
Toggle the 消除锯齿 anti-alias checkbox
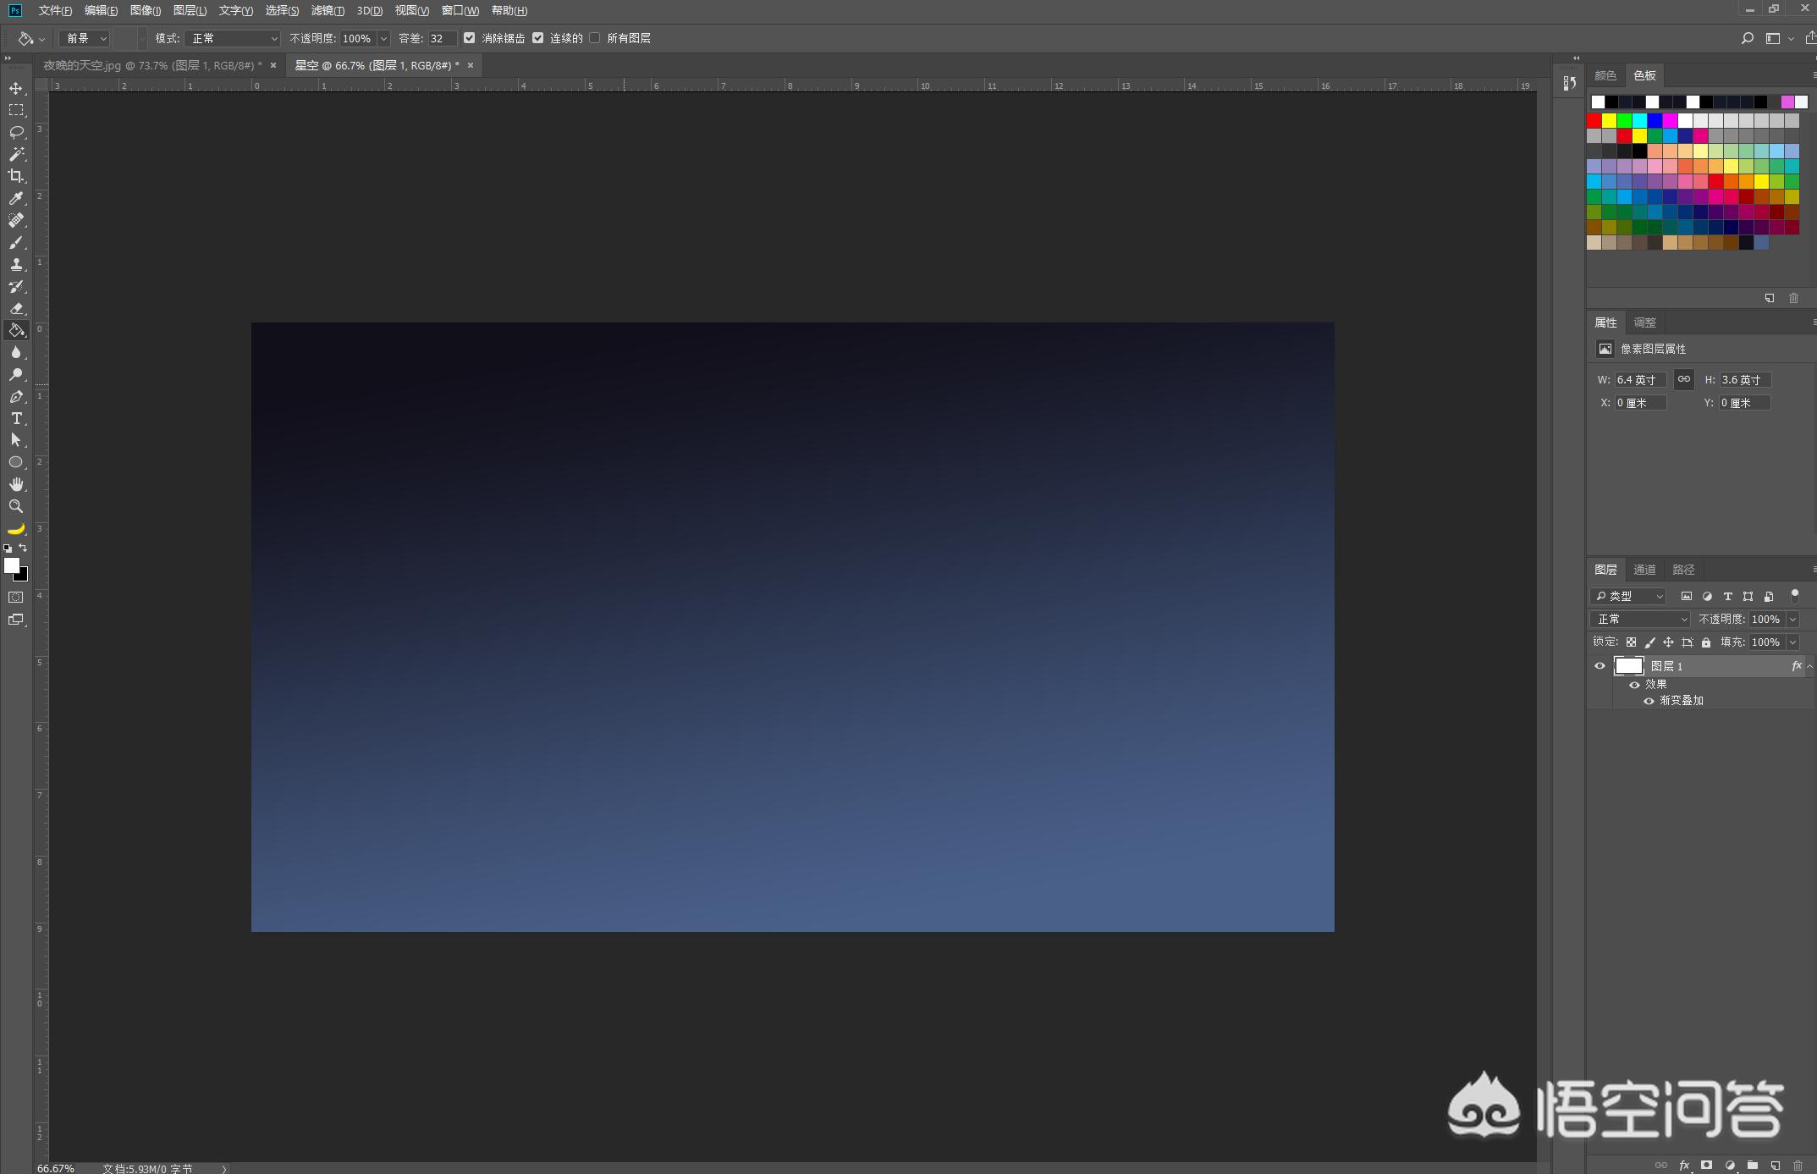(x=470, y=38)
